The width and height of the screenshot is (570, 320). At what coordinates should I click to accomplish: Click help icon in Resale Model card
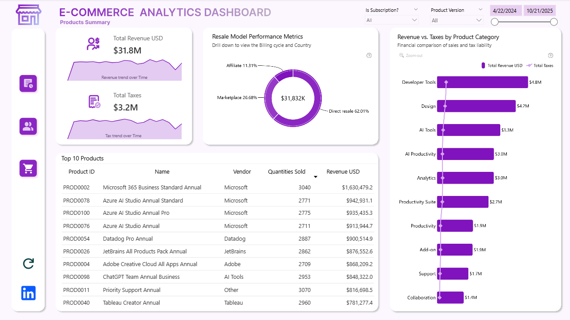coord(369,56)
